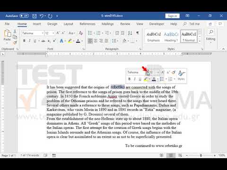
Task: Expand the Styles gallery More arrow
Action: [200, 41]
